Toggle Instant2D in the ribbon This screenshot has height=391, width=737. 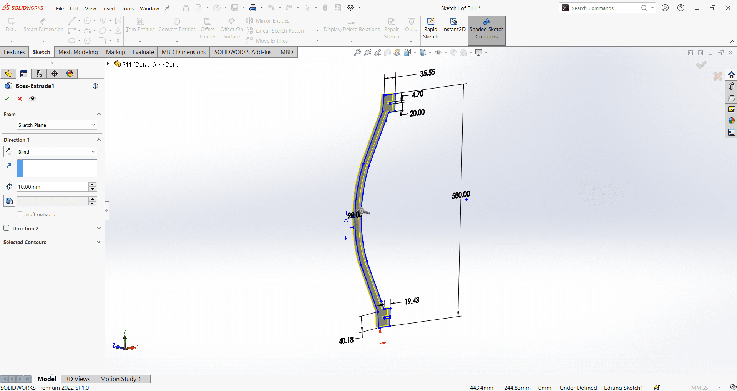pos(454,25)
